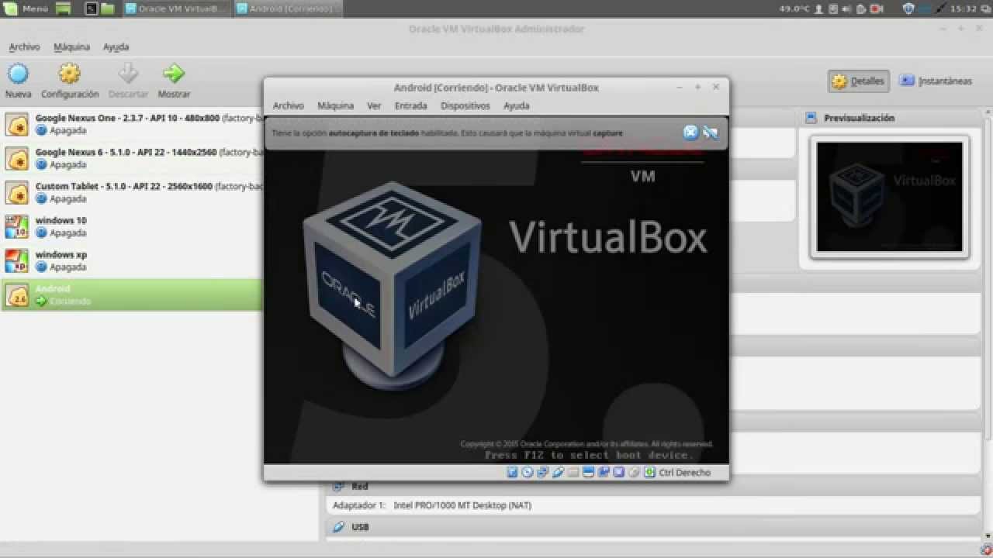Click display settings status bar icon

588,472
